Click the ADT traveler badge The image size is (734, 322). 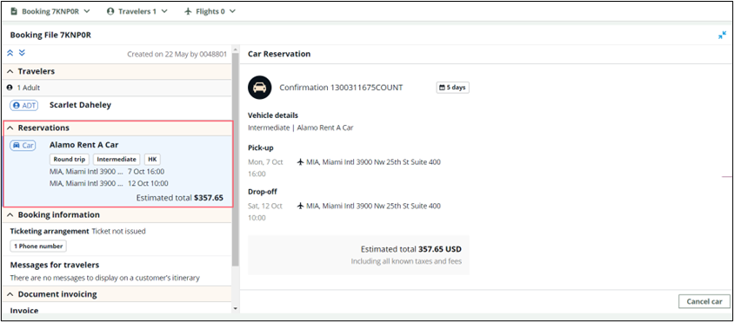[23, 105]
